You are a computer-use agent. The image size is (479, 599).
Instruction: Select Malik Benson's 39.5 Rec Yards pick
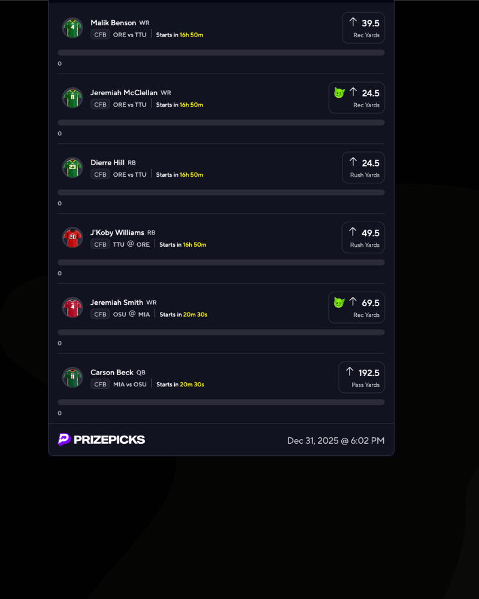[363, 28]
